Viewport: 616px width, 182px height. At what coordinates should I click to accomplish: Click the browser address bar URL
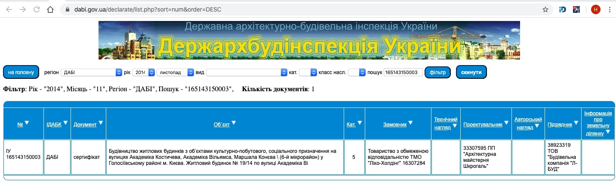click(x=147, y=9)
